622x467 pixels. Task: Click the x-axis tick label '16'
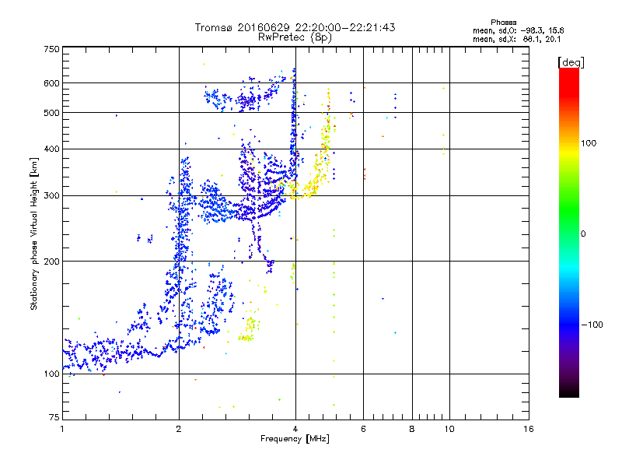pyautogui.click(x=529, y=429)
